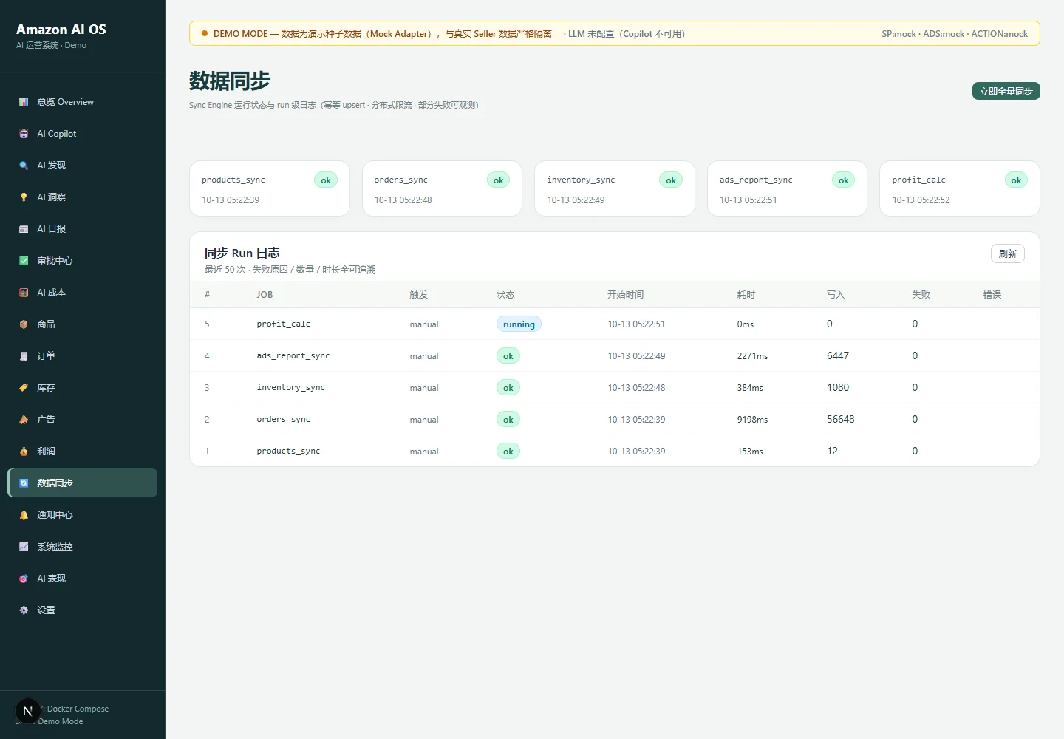The height and width of the screenshot is (739, 1064).
Task: Click the 系统监控 chart icon
Action: pyautogui.click(x=24, y=547)
